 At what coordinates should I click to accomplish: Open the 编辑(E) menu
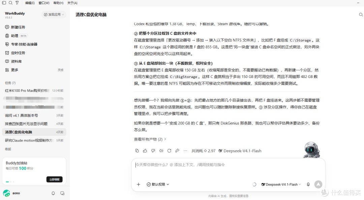(30, 3)
